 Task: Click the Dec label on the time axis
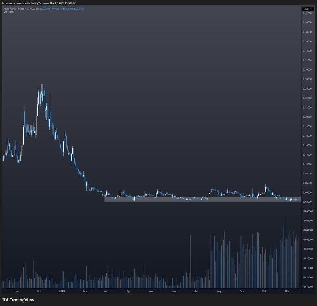click(x=39, y=291)
